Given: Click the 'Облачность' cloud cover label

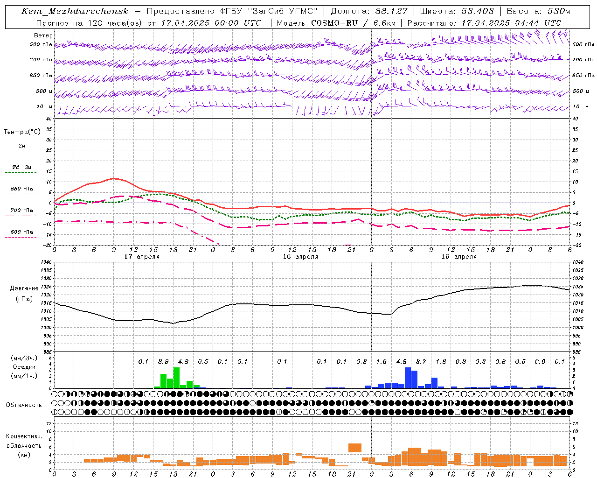Looking at the screenshot, I should [x=24, y=405].
